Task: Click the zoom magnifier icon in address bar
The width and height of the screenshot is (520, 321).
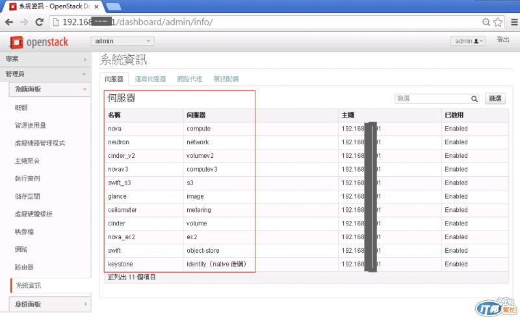Action: 486,22
